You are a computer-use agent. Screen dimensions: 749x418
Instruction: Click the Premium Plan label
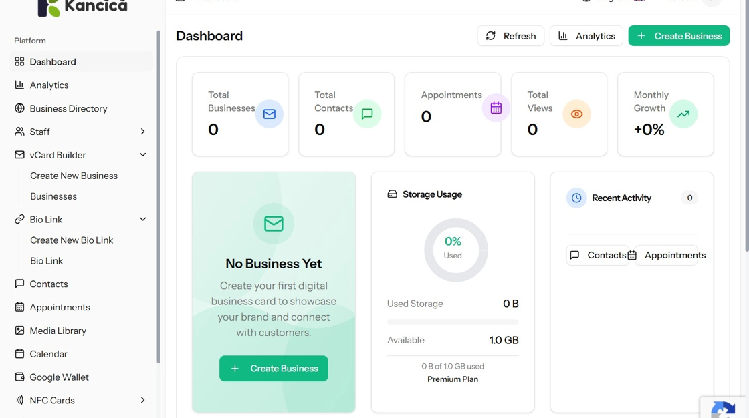click(453, 379)
